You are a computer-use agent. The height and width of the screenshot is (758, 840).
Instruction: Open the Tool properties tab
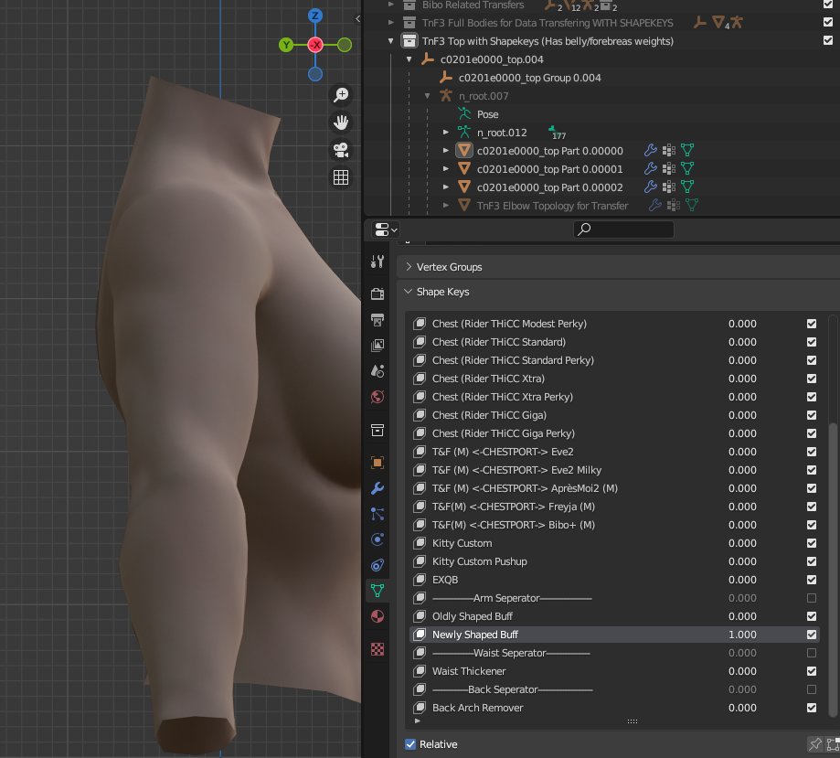tap(377, 262)
